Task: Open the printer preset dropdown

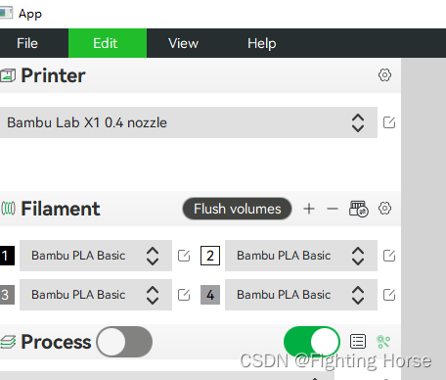Action: coord(189,122)
